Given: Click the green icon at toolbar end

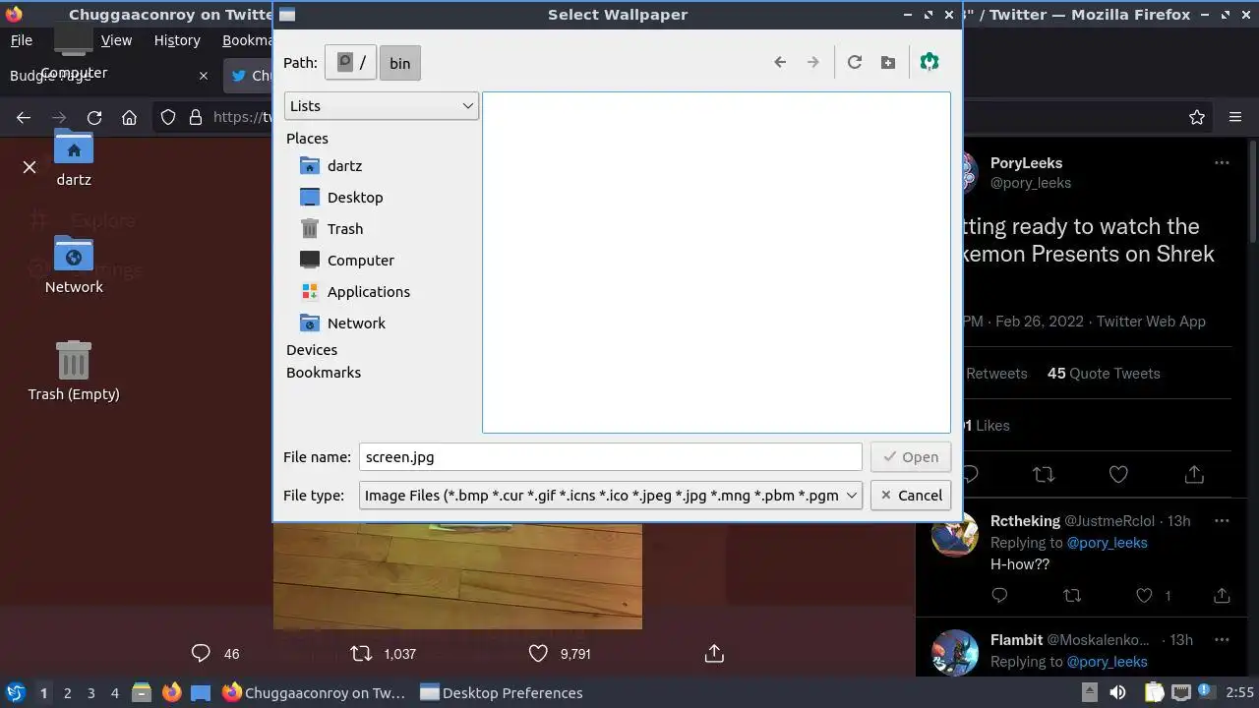Looking at the screenshot, I should pyautogui.click(x=929, y=62).
